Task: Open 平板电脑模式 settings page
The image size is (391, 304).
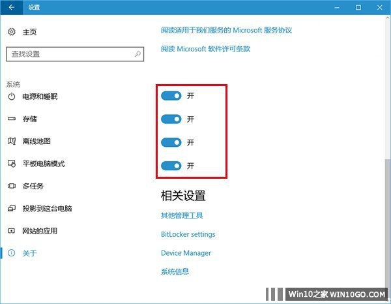Action: [44, 164]
